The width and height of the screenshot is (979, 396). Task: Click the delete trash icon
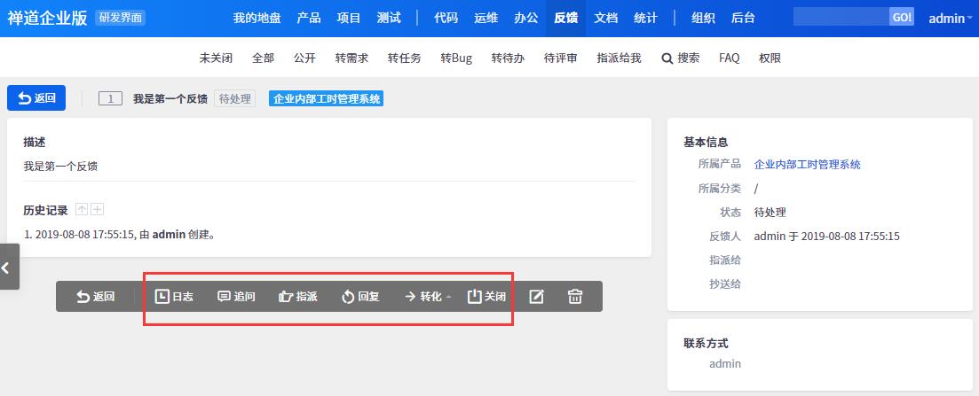click(575, 297)
